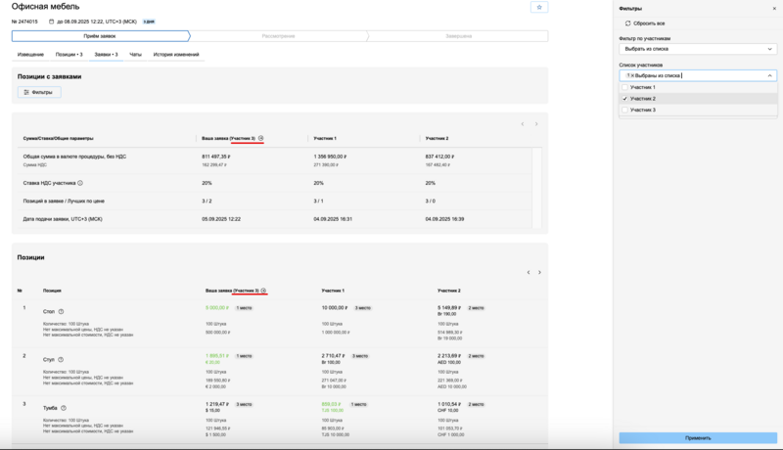Click info icon beside Ставка НДС участника
This screenshot has height=450, width=783.
click(x=80, y=183)
